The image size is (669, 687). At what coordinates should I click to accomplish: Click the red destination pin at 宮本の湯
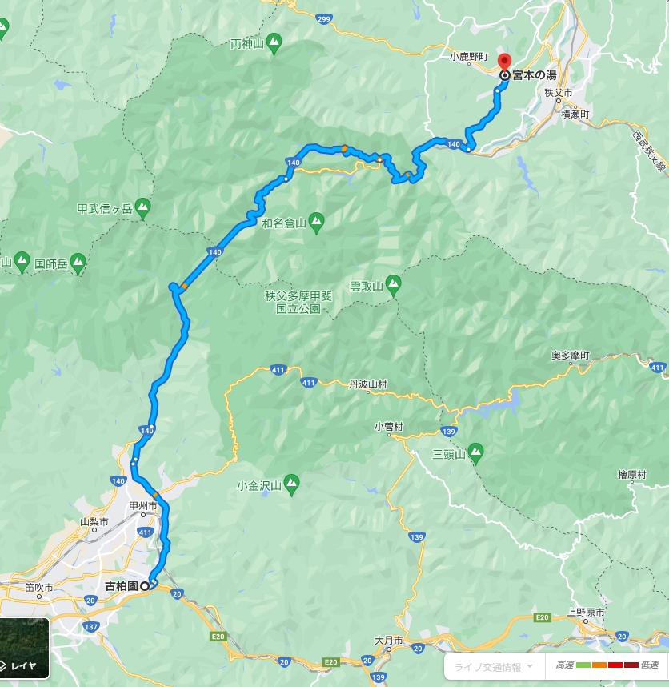click(505, 62)
